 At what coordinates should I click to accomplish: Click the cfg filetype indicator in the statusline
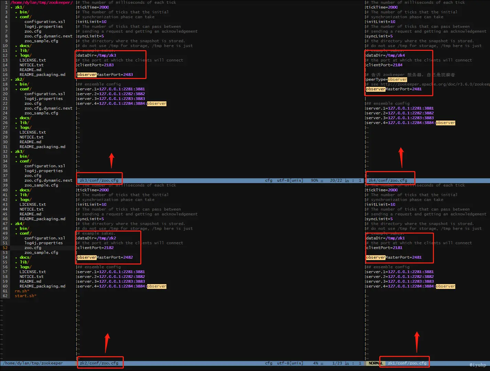click(x=268, y=363)
